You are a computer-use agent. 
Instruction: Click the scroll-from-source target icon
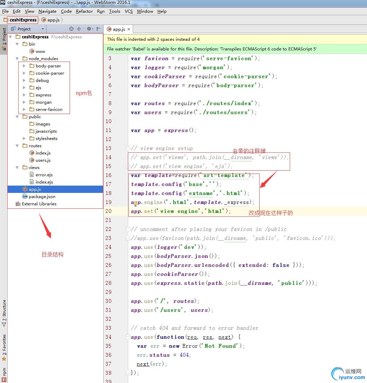[x=71, y=29]
